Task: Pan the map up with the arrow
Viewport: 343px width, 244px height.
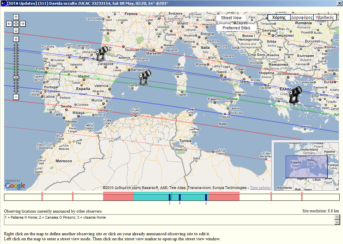Action: (16, 17)
